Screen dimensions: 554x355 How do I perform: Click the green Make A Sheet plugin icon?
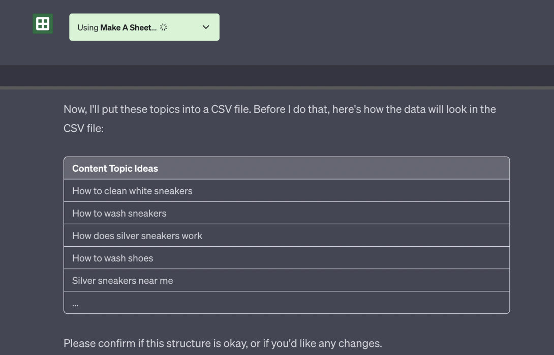click(x=43, y=24)
